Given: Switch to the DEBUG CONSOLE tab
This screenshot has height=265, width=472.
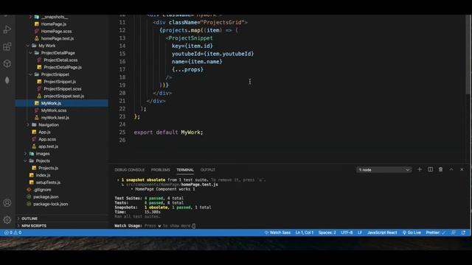Looking at the screenshot, I should [x=130, y=170].
